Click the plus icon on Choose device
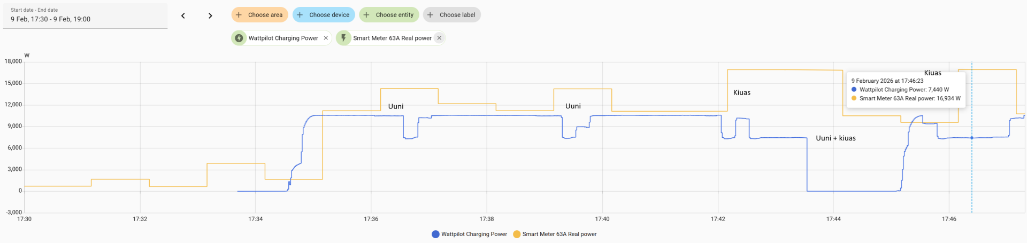 [300, 15]
